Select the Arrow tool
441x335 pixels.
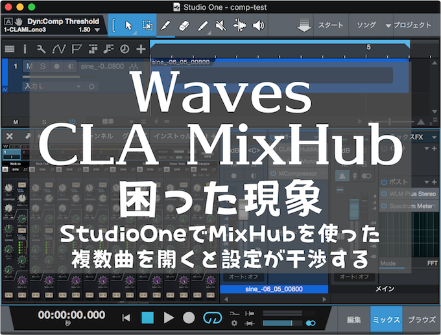[129, 25]
